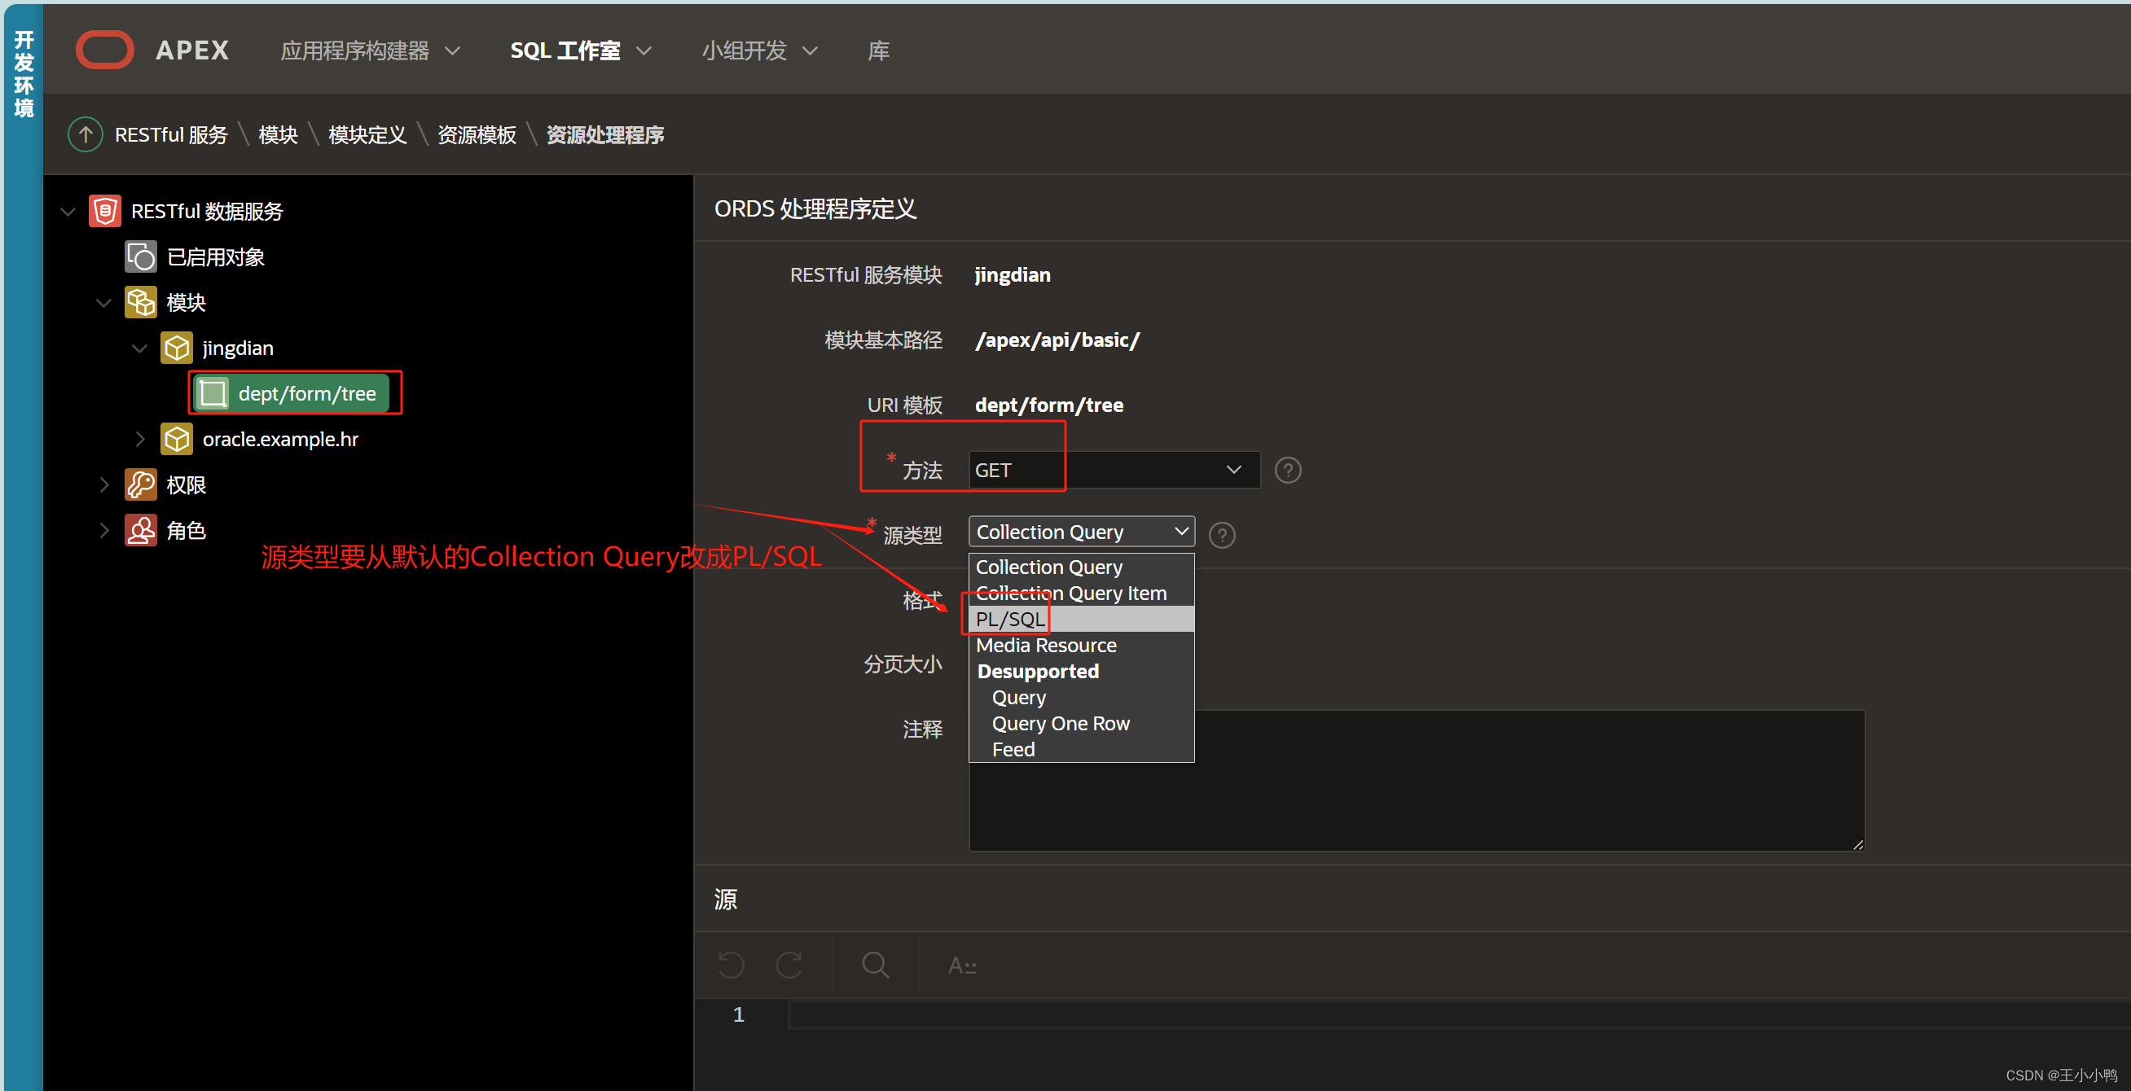Click inside the 注释 comments textarea
The image size is (2131, 1091).
(x=1417, y=780)
